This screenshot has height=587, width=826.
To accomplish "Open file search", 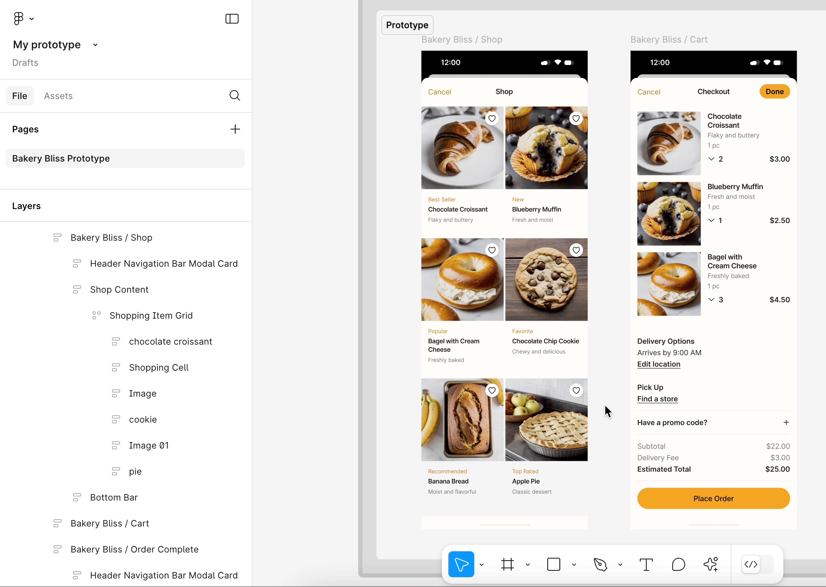I will 234,95.
